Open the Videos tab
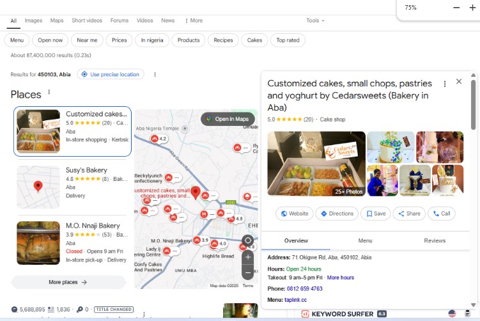 [x=145, y=20]
